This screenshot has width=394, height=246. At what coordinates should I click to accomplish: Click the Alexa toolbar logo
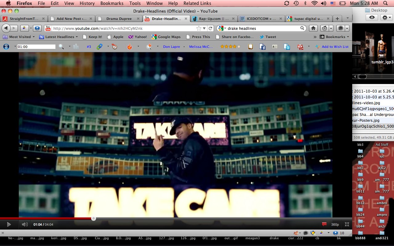tap(6, 47)
